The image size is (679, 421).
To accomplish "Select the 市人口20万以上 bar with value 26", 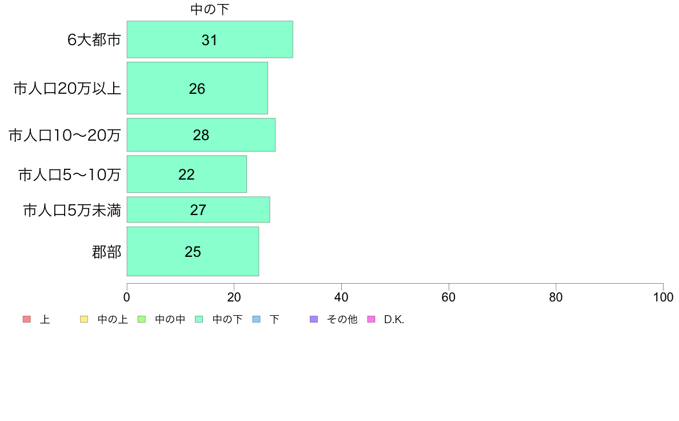I will [x=197, y=88].
